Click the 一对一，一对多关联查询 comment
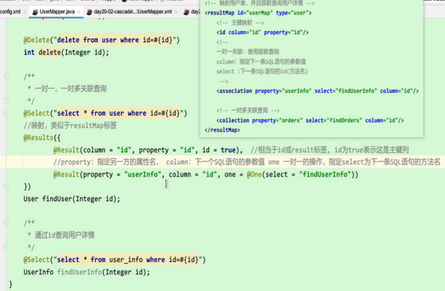445x291 pixels. (x=70, y=88)
